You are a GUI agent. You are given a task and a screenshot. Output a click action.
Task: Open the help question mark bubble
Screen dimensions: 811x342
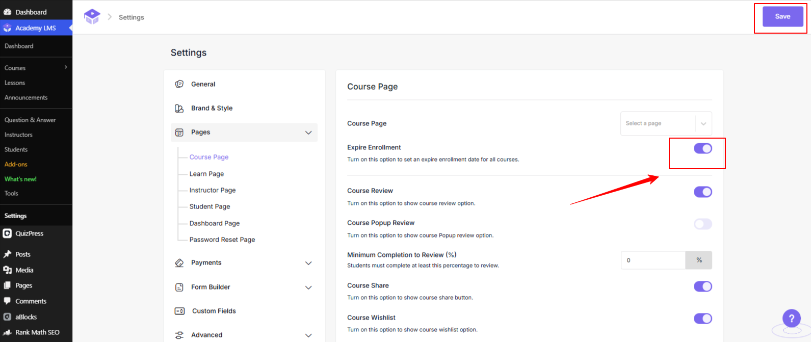[792, 319]
